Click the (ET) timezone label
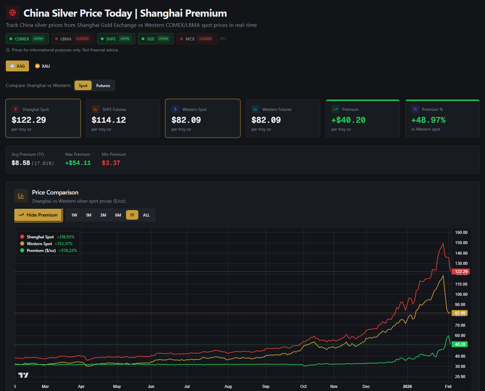This screenshot has height=391, width=485. (223, 39)
